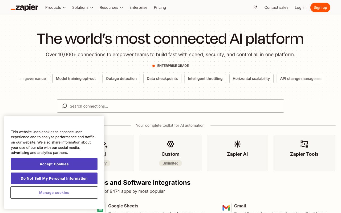Viewport: 341px width, 213px height.
Task: Open the Pricing page
Action: tap(160, 7)
